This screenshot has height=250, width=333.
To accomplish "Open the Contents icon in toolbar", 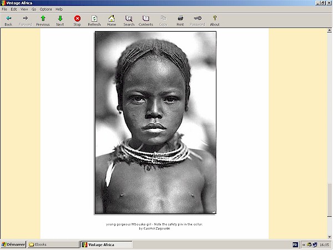I will [x=145, y=18].
